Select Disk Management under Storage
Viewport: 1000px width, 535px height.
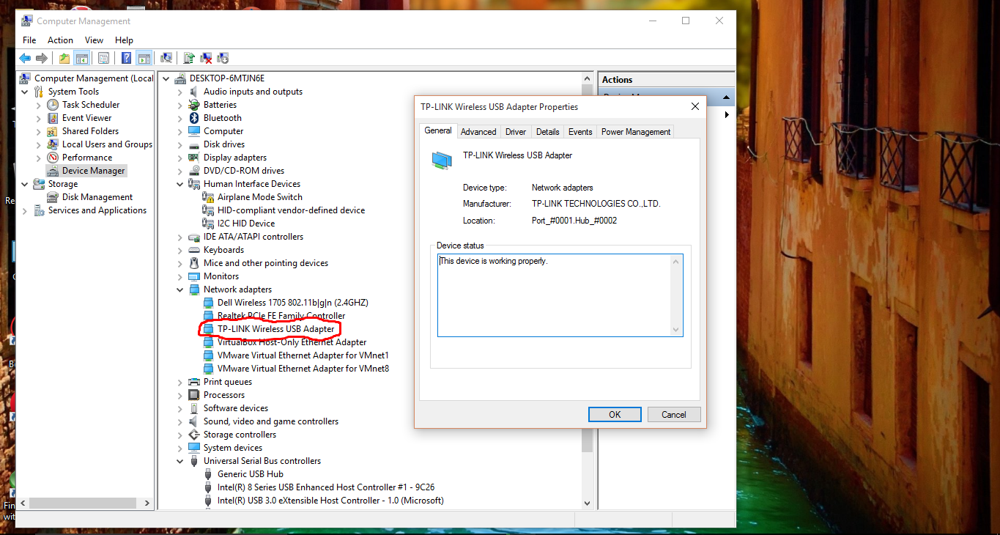point(97,197)
